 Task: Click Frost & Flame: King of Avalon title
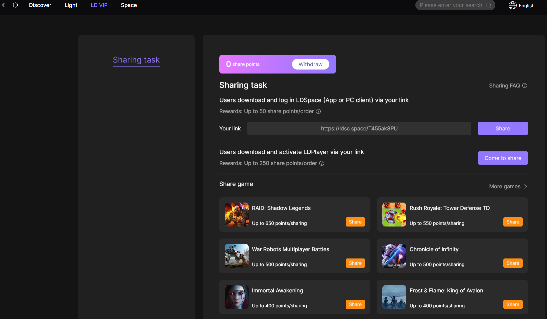click(x=446, y=290)
